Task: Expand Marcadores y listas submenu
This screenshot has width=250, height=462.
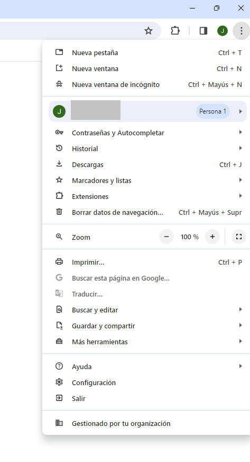Action: (146, 181)
